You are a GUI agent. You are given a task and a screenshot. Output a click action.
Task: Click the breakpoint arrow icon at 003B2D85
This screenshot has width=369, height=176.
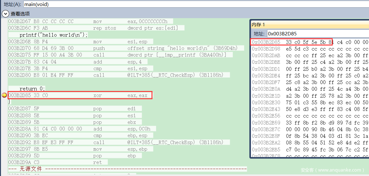pyautogui.click(x=4, y=95)
